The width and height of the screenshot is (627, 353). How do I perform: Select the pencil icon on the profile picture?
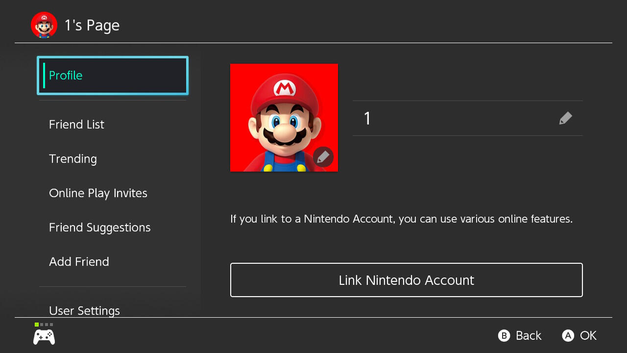[x=323, y=157]
